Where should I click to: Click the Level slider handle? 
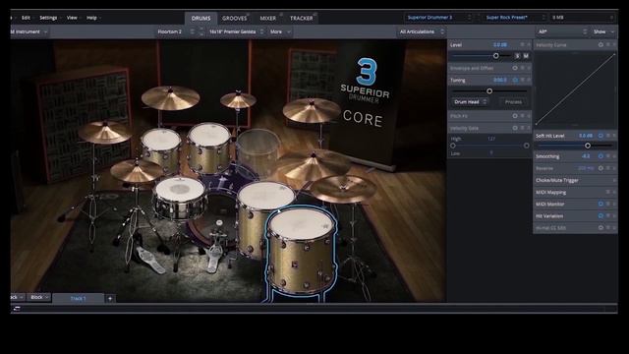pyautogui.click(x=496, y=56)
